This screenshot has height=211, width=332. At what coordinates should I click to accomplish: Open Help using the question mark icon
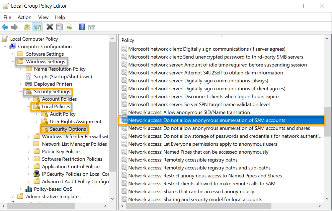(x=82, y=27)
